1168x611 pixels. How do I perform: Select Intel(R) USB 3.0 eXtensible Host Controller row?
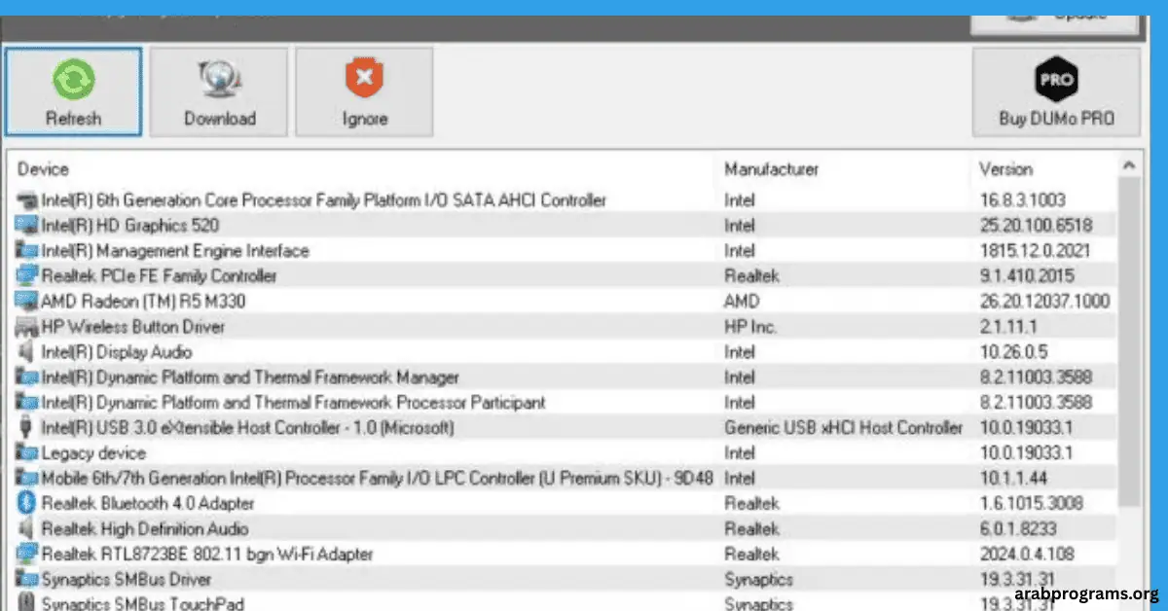[x=563, y=428]
